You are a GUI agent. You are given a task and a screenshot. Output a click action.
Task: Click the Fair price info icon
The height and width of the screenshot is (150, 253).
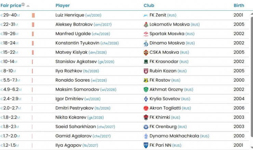[23, 5]
